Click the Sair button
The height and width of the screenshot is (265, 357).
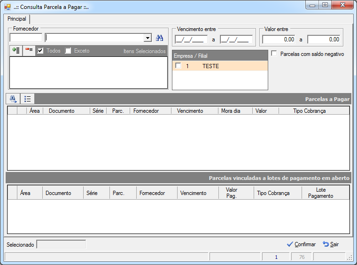[x=331, y=244]
